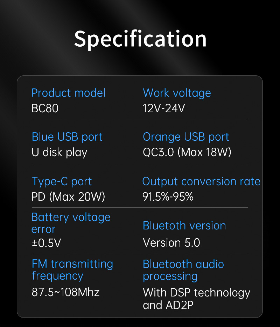Click the BC80 model value
Screen dimensions: 280x327
coord(45,108)
